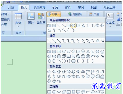
Task: Select the quad arrow callout shape
Action: 54,82
